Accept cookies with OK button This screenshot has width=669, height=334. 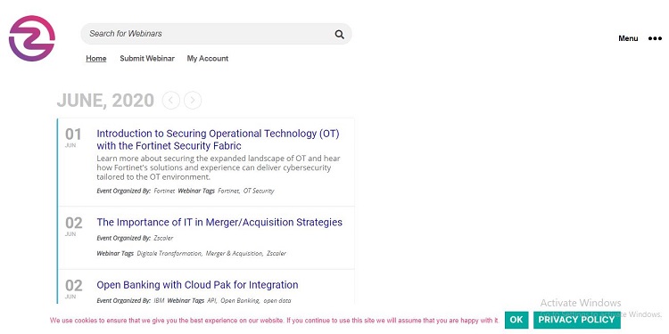pyautogui.click(x=516, y=320)
